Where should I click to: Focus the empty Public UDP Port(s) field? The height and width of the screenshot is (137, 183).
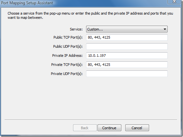(x=127, y=46)
